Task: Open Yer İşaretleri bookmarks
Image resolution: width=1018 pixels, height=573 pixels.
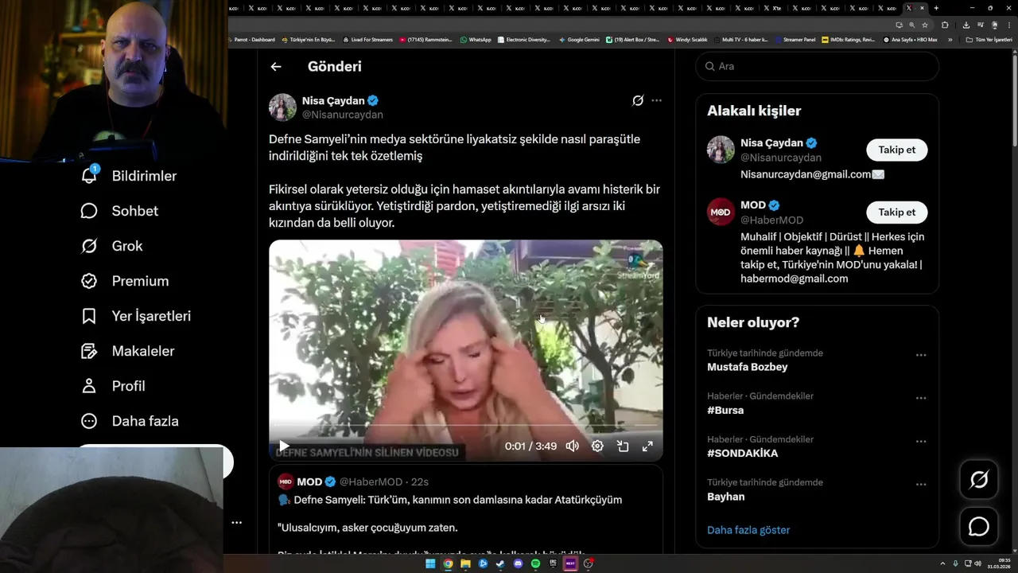Action: (136, 316)
